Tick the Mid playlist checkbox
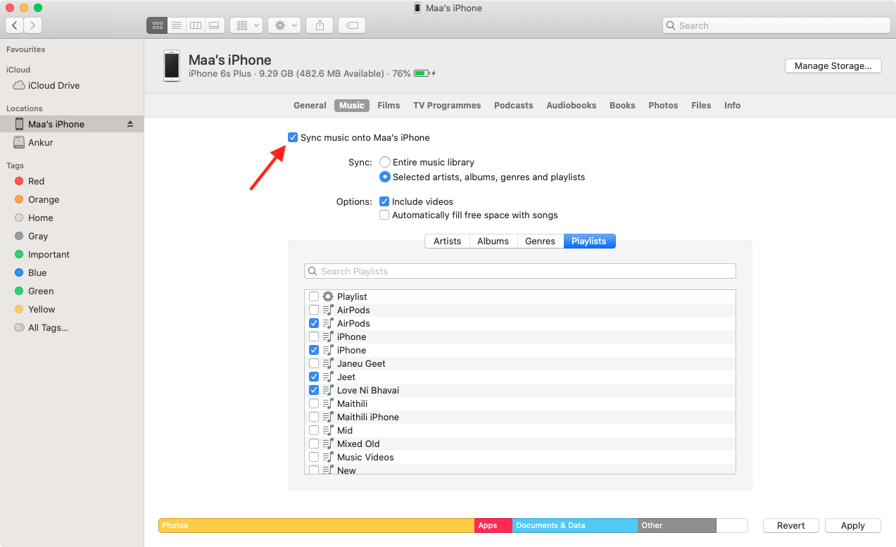The height and width of the screenshot is (547, 896). 314,430
